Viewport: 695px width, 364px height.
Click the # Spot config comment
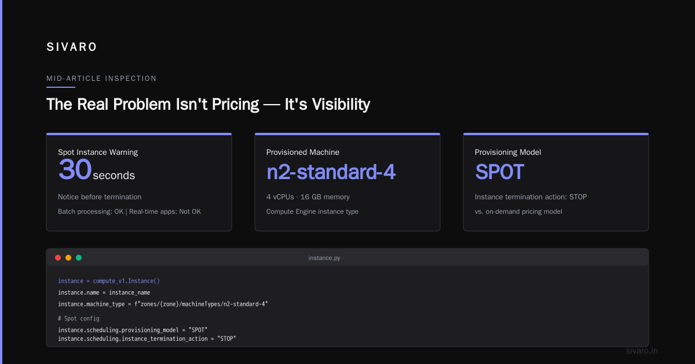(x=79, y=318)
